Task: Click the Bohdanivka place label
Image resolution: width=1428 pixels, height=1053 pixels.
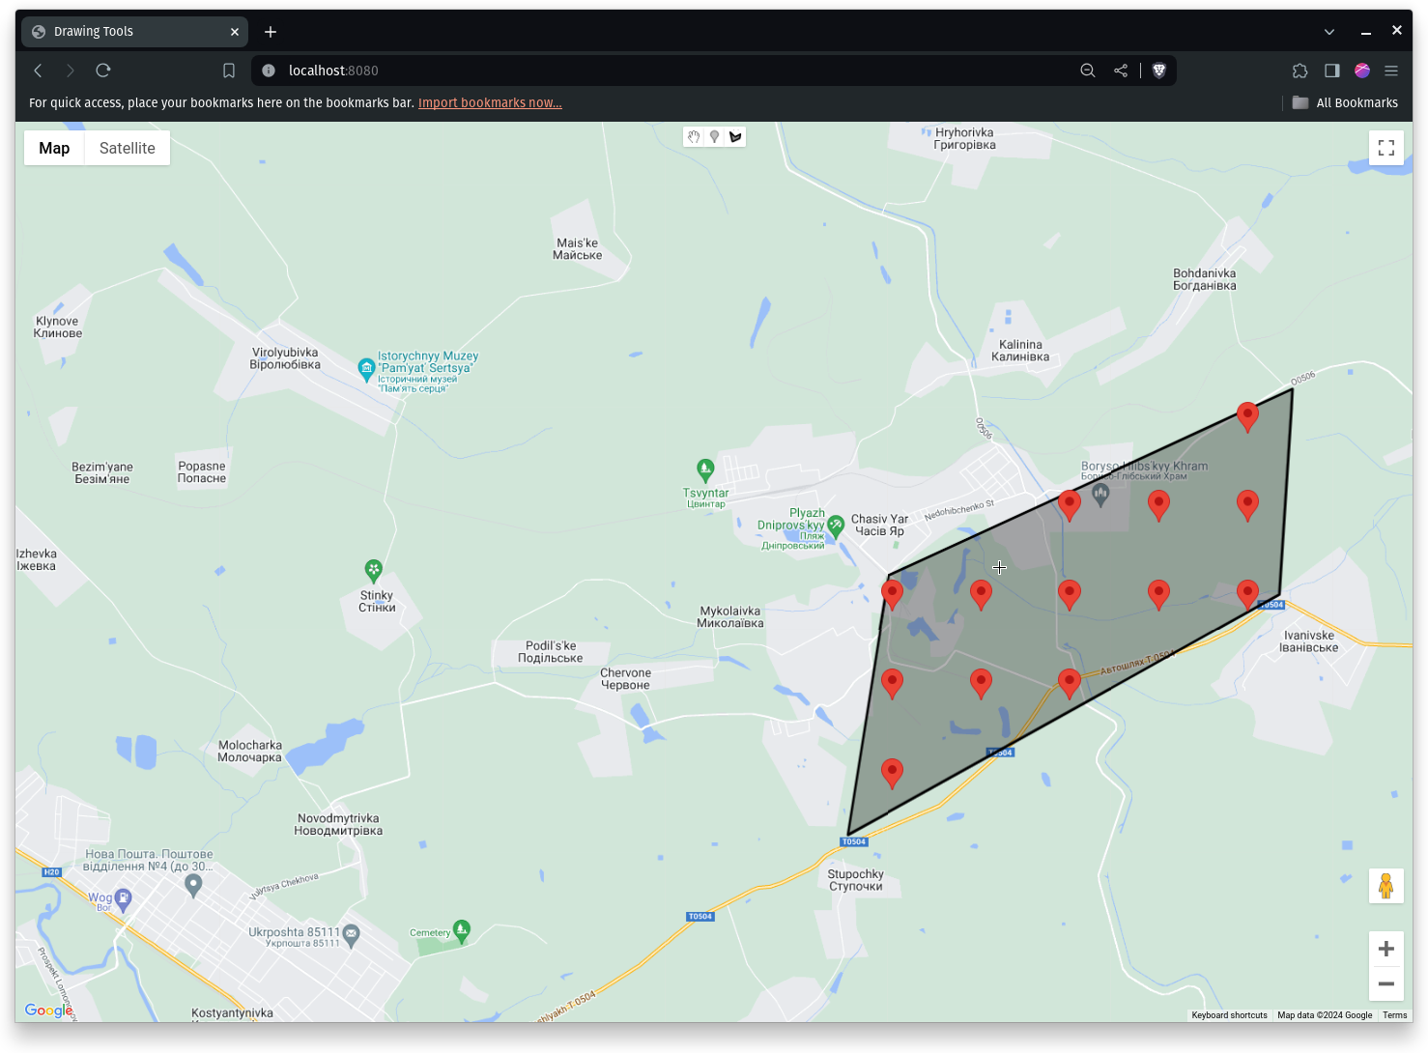Action: pos(1205,279)
